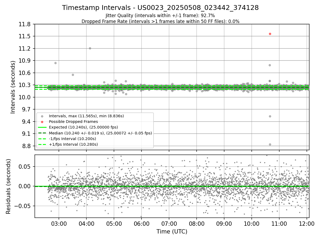
Task: Click legend entry Median (10.240 +/- 0.019 s)
Action: [x=100, y=133]
